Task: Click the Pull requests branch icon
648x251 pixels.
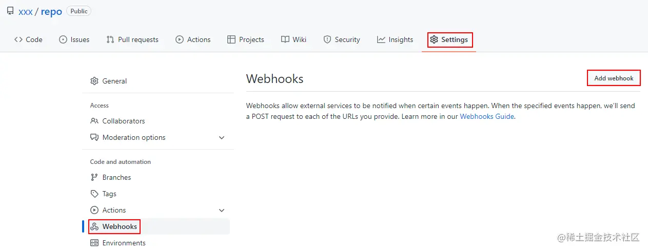Action: 110,39
